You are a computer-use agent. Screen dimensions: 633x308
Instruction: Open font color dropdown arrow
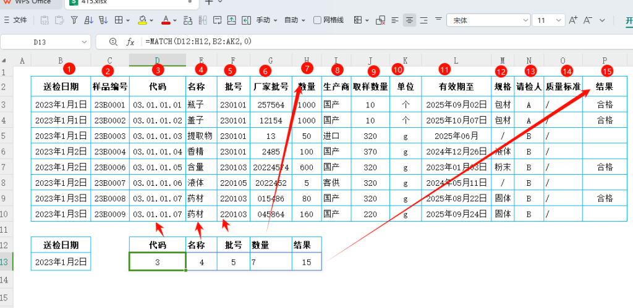point(175,20)
